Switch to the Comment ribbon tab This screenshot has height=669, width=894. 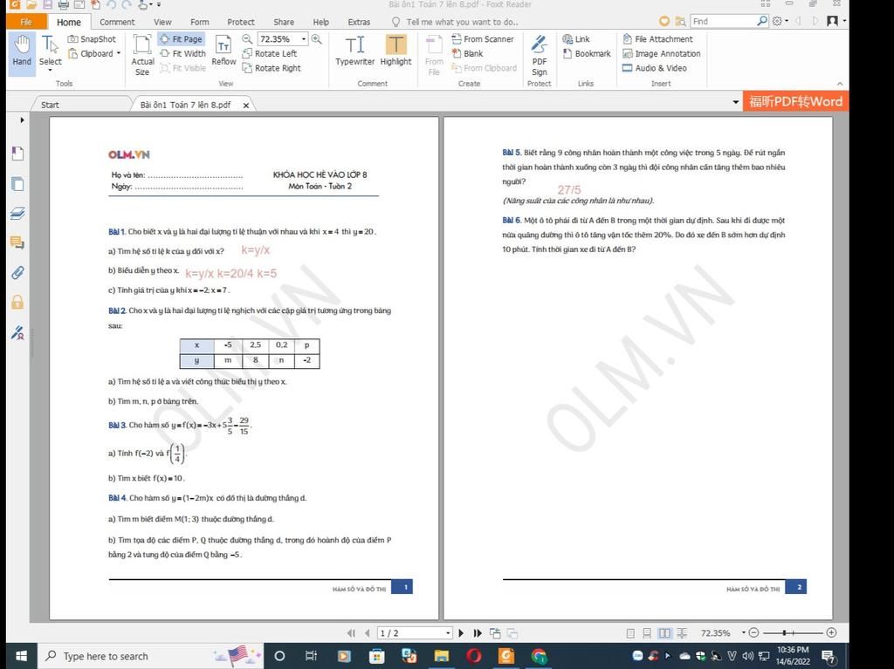click(x=117, y=22)
